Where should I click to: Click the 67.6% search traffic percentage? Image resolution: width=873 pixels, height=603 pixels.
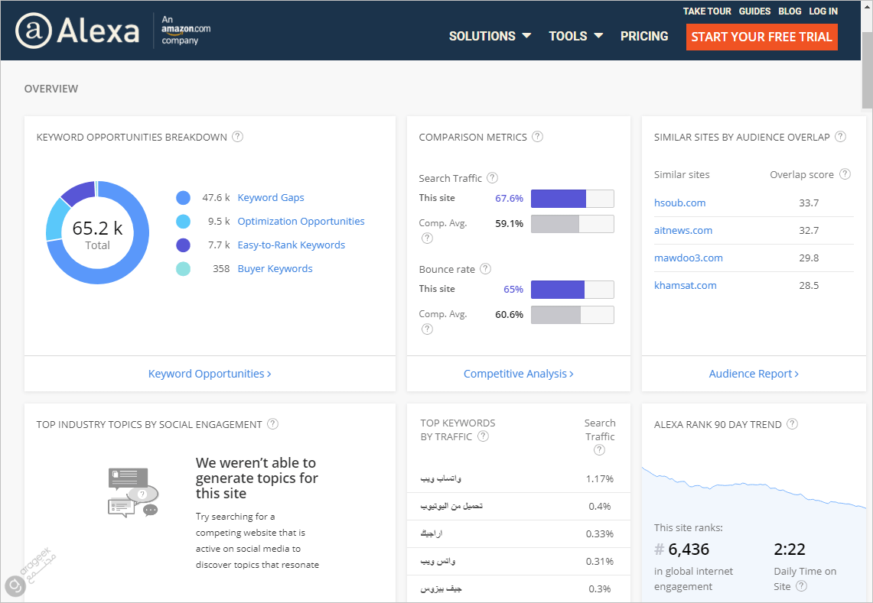click(x=509, y=199)
